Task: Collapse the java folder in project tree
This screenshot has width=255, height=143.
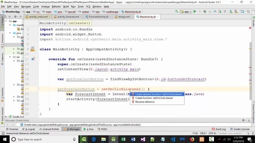Action: point(10,33)
